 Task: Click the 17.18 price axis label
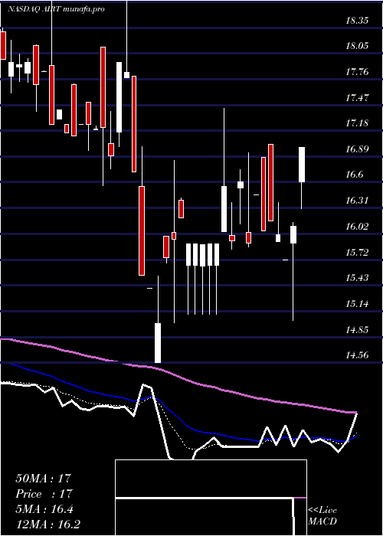[357, 123]
